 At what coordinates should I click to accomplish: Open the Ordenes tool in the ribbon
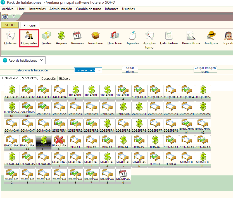click(x=10, y=38)
